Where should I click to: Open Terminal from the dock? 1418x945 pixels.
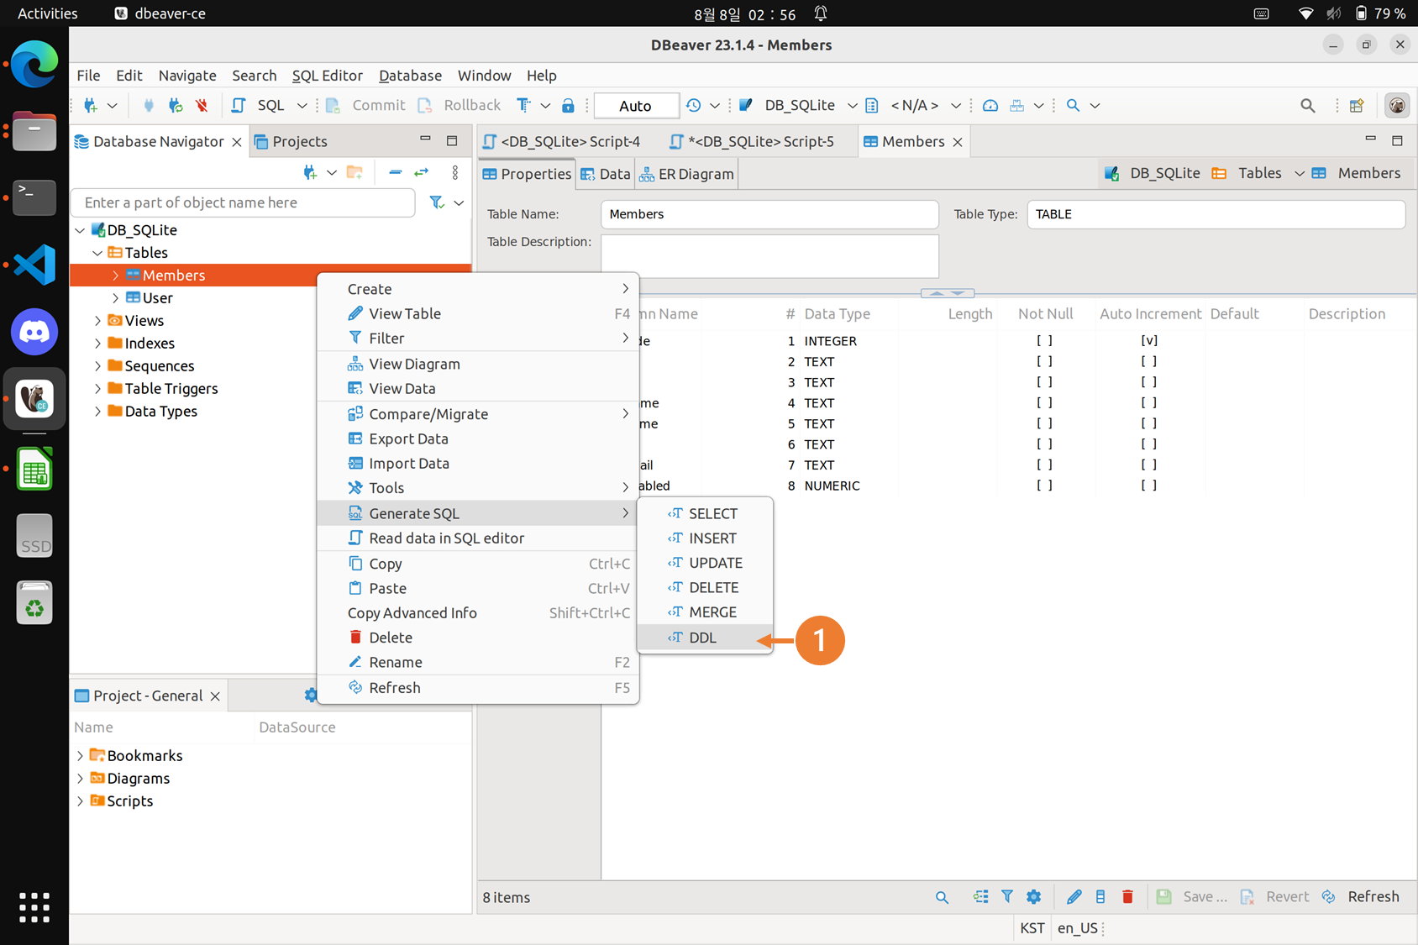click(x=34, y=197)
